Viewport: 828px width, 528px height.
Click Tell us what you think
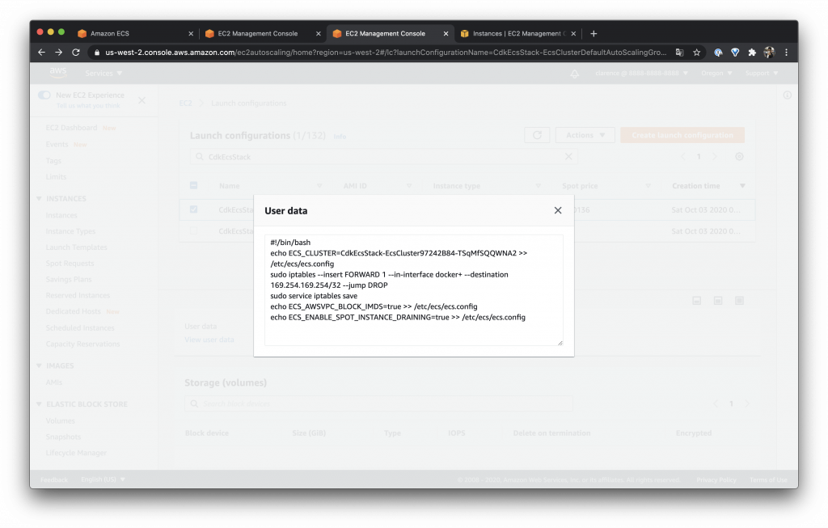(88, 106)
